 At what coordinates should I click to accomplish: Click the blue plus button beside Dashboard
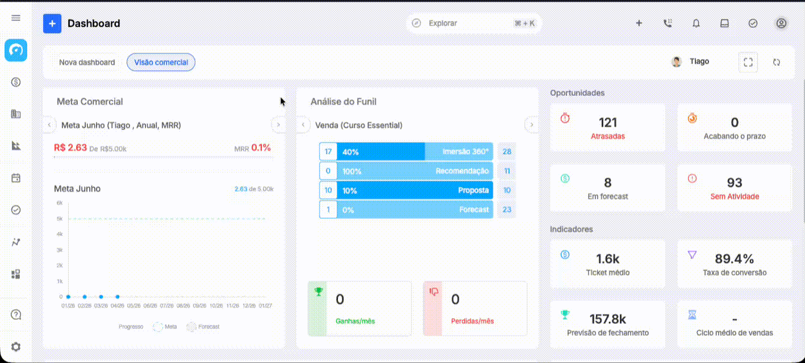[52, 23]
